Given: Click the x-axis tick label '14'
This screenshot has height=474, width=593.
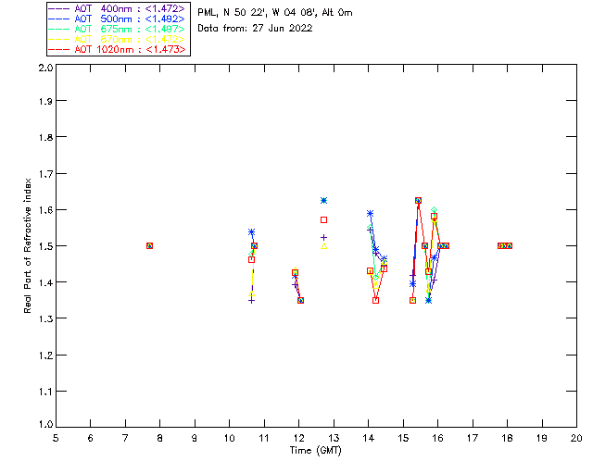Looking at the screenshot, I should pyautogui.click(x=369, y=439).
